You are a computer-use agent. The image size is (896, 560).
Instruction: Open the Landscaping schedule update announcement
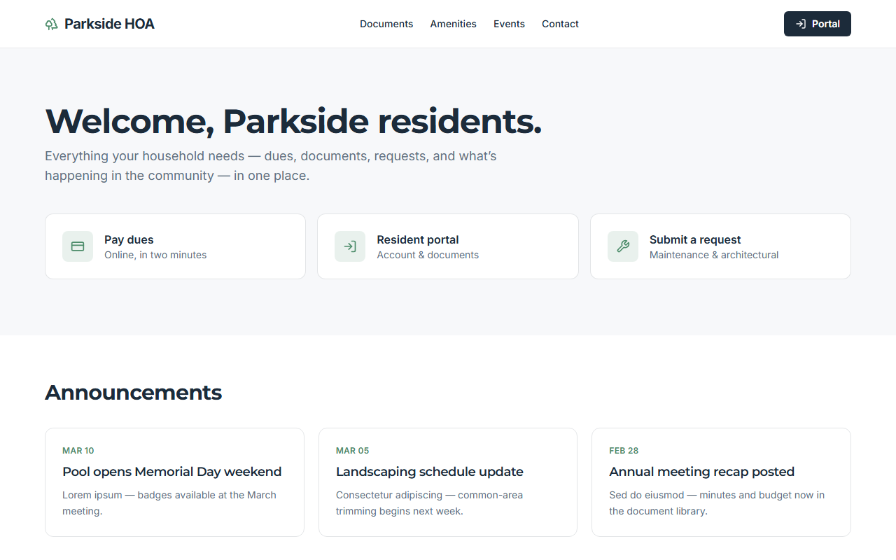click(x=430, y=472)
